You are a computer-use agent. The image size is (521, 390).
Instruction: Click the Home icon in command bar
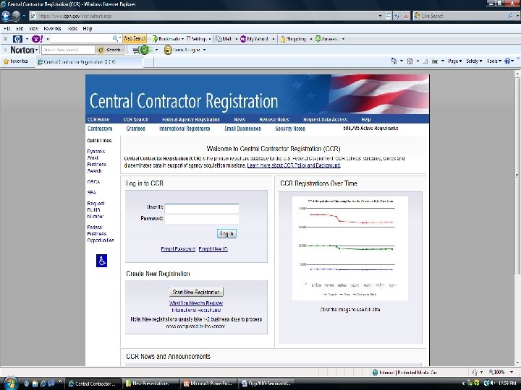click(x=394, y=61)
